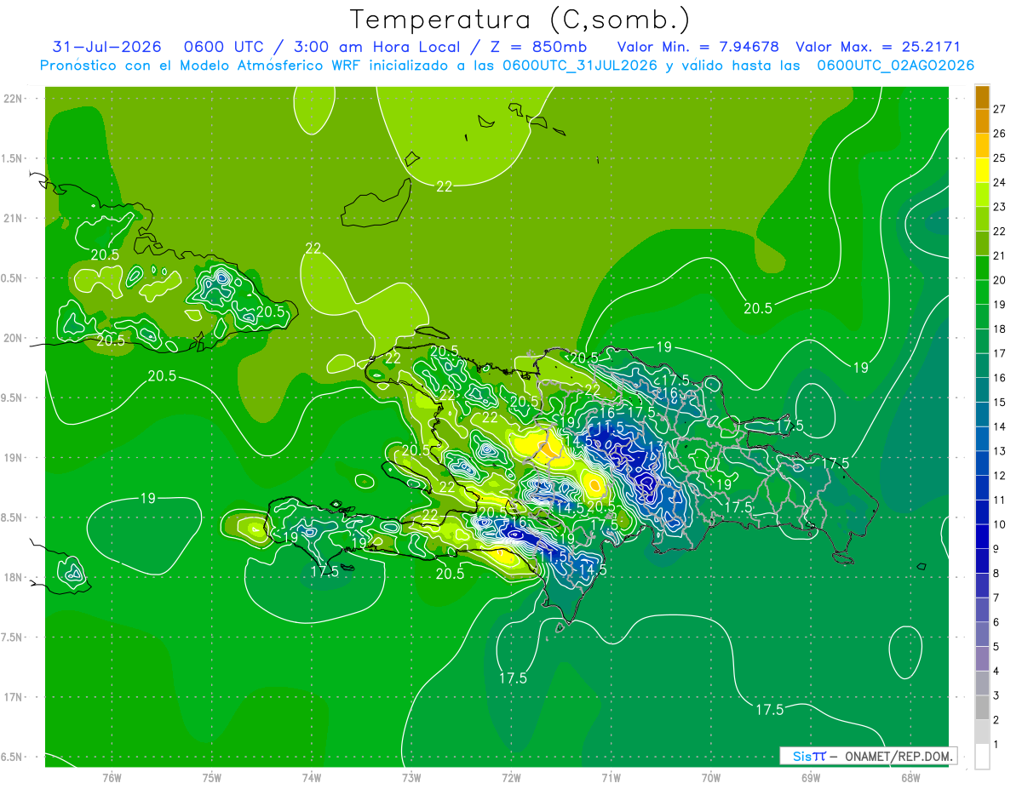Select the date text "31-Jul-2026"

click(x=107, y=47)
